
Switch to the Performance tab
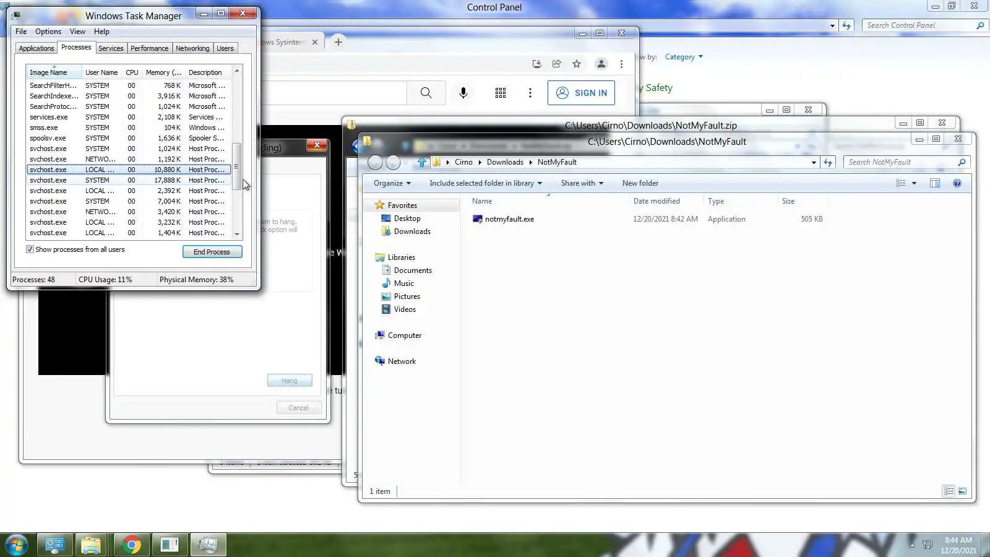(x=149, y=48)
